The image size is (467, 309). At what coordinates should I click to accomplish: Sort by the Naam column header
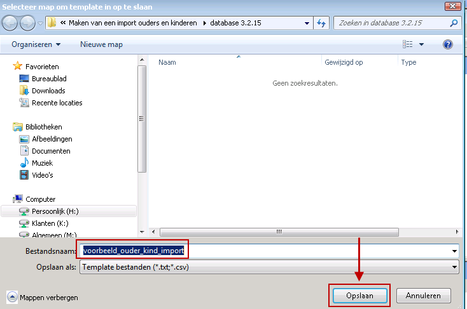click(167, 62)
